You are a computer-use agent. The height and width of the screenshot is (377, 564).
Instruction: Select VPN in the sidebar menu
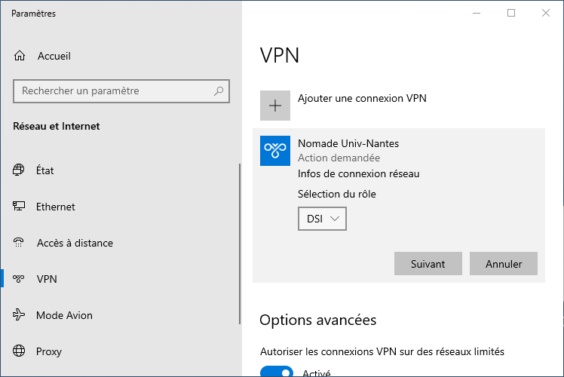(x=47, y=279)
